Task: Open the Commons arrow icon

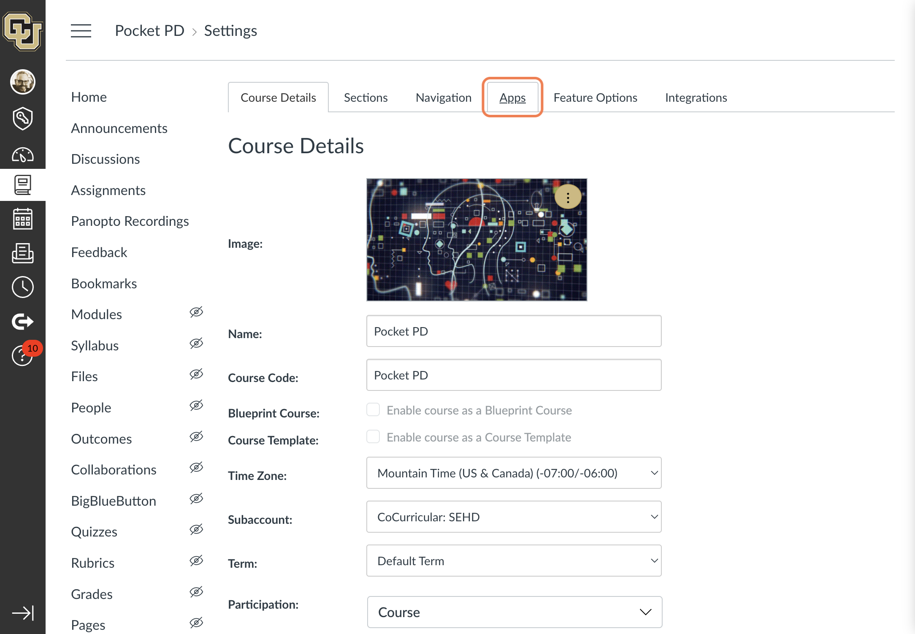Action: click(x=23, y=322)
